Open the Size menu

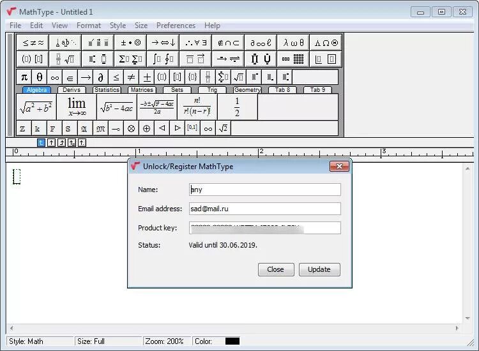tap(141, 26)
